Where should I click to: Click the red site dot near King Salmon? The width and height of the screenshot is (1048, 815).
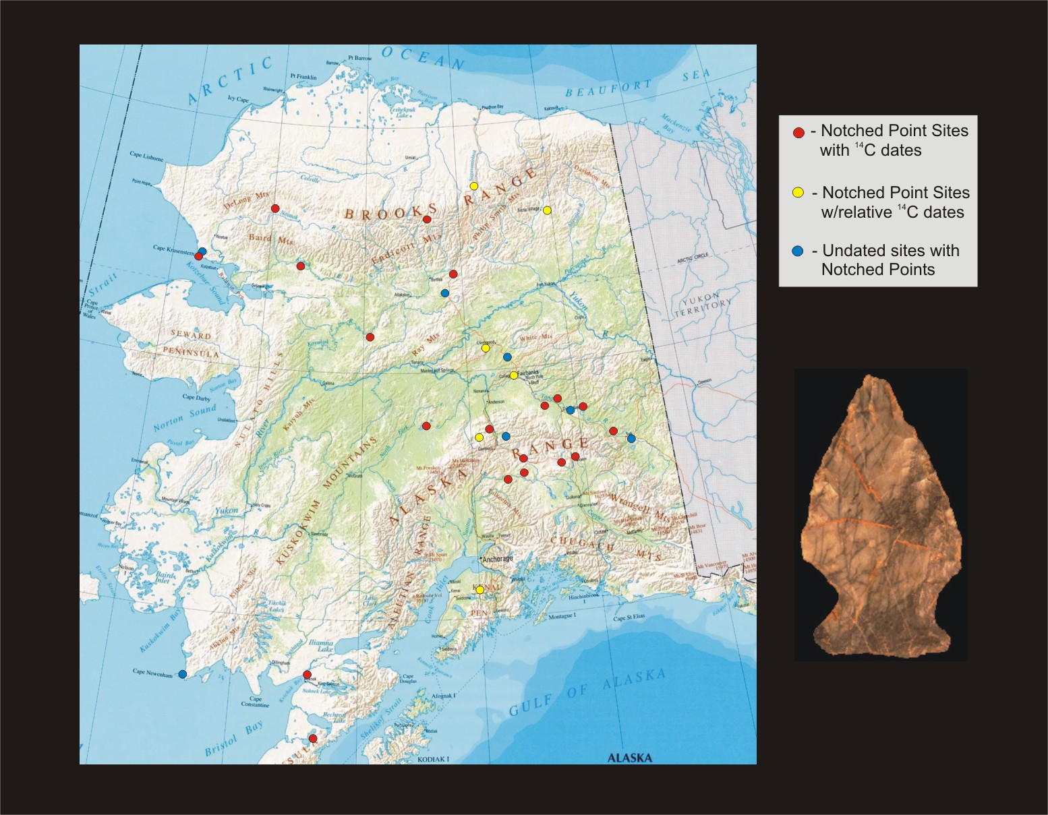click(307, 675)
